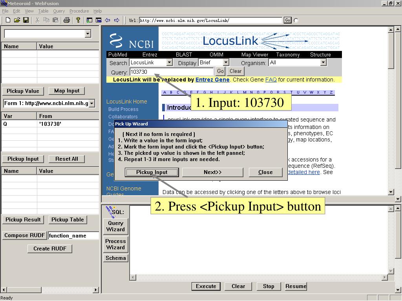
Task: Click the Copy toolbar icon
Action: [x=46, y=20]
